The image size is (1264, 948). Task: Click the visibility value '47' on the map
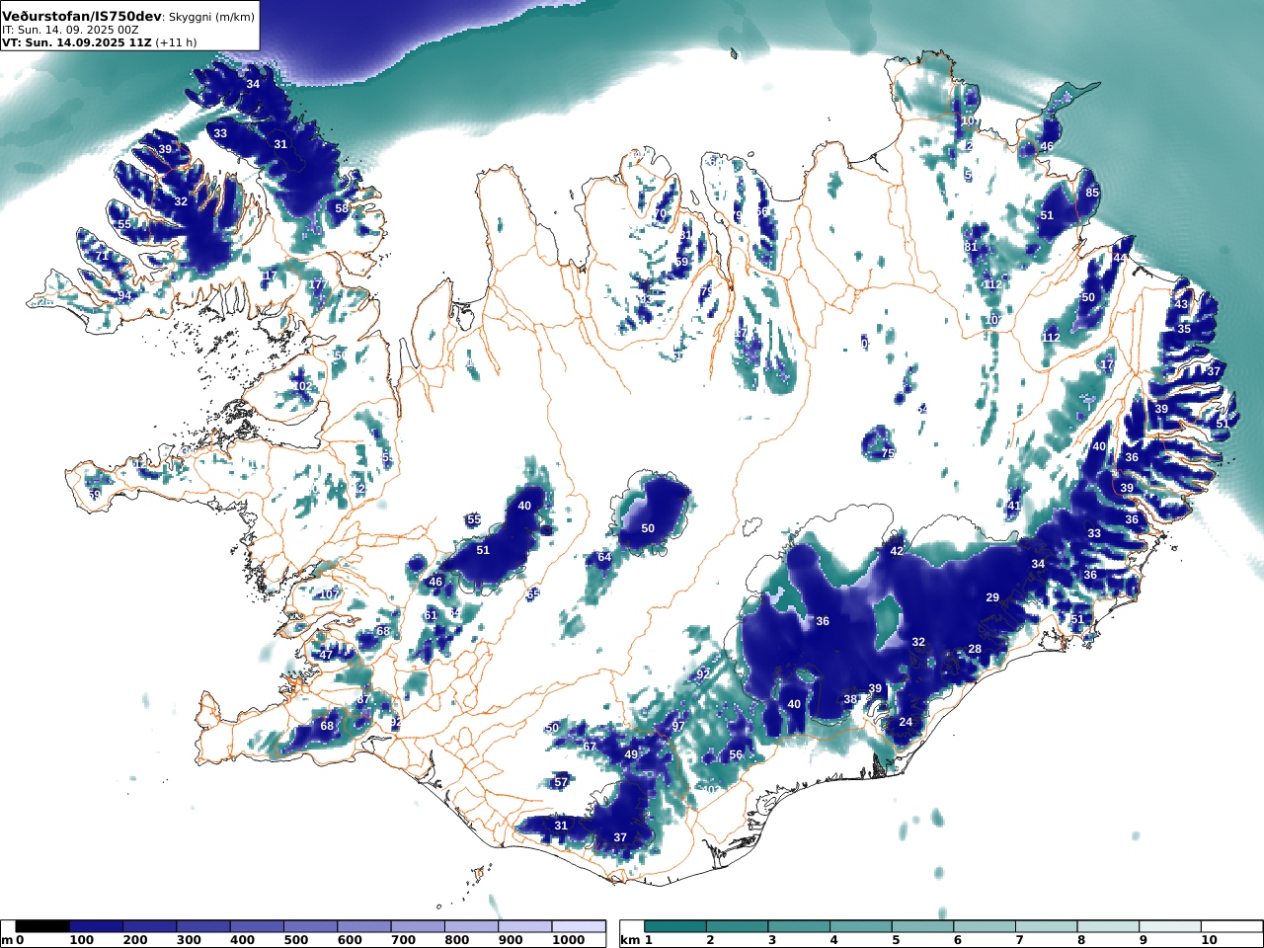tap(327, 655)
